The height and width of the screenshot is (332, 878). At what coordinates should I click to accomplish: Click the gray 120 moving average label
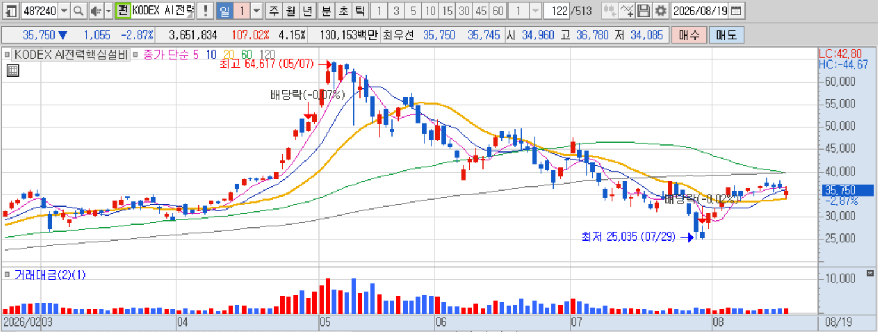267,55
